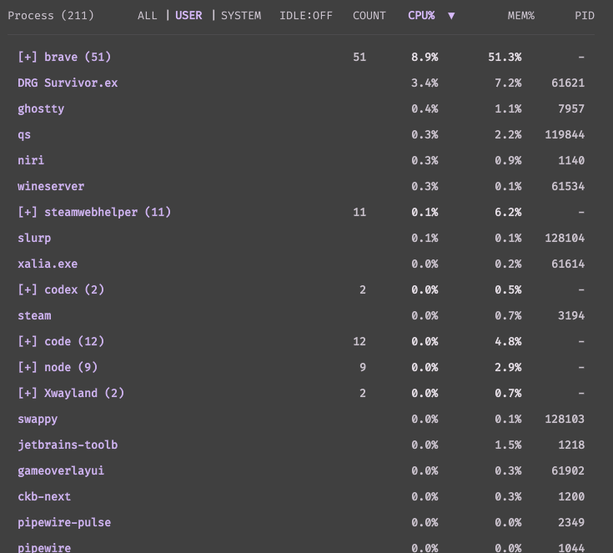Click PID 128103 of swappy
The image size is (613, 553).
click(565, 419)
